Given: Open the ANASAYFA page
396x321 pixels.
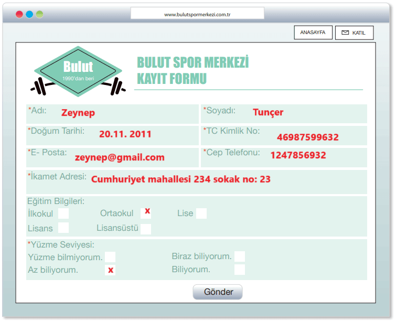Looking at the screenshot, I should coord(313,33).
